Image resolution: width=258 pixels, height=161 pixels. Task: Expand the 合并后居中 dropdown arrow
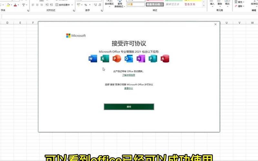(72, 5)
